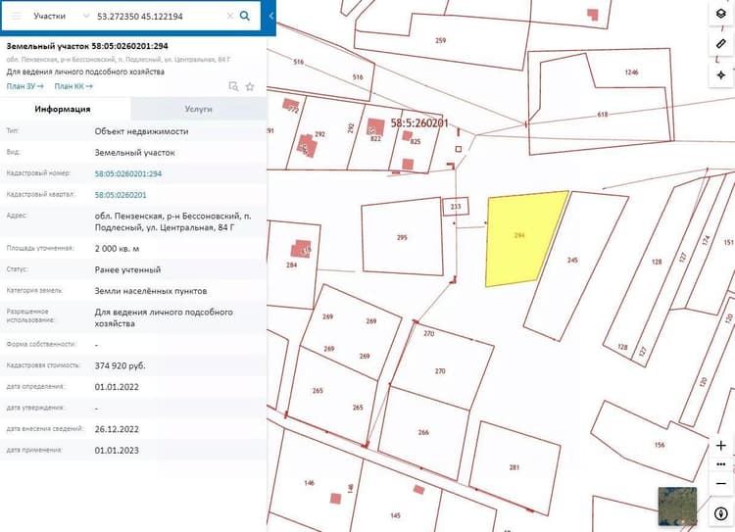735x532 pixels.
Task: Select the ruler measurement tool
Action: coord(721,44)
